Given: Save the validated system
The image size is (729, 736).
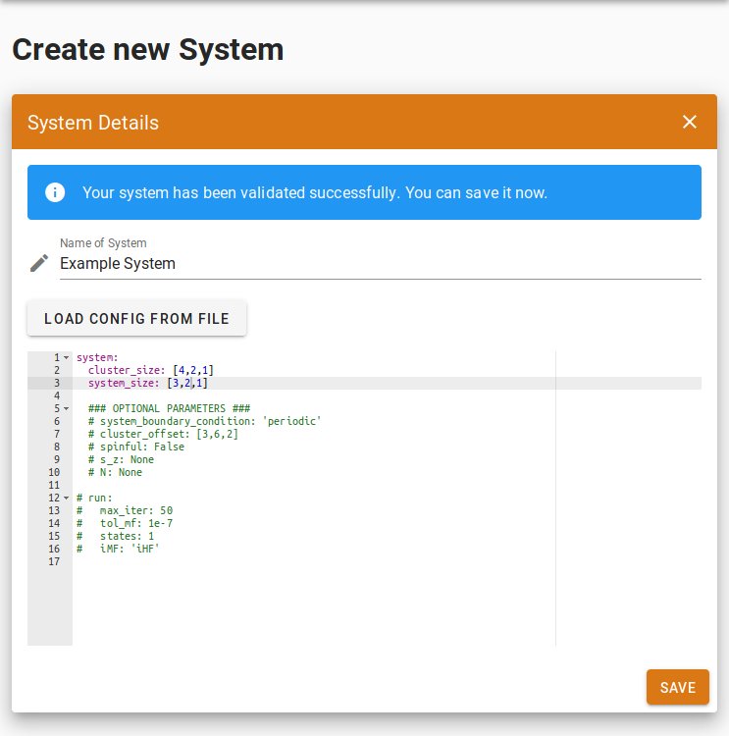Looking at the screenshot, I should (x=677, y=687).
